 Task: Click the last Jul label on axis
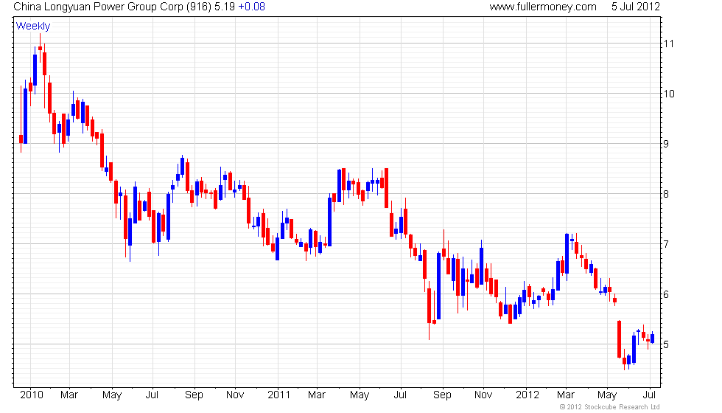pyautogui.click(x=649, y=395)
